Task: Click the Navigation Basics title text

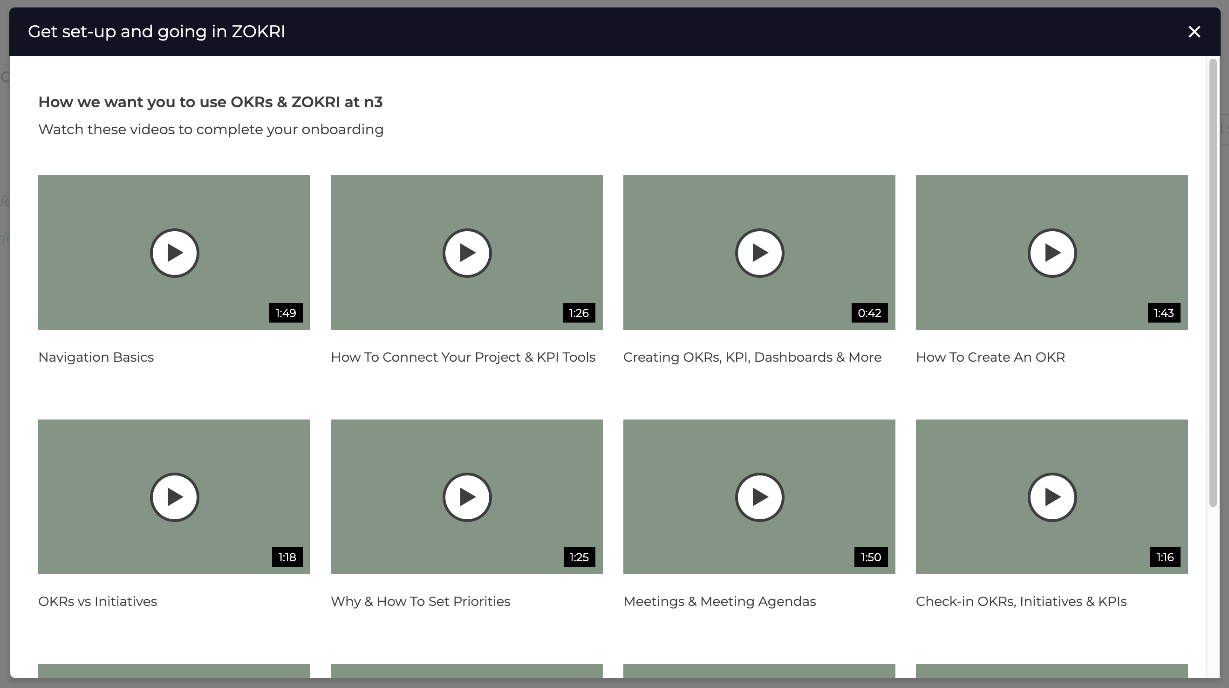Action: click(x=96, y=357)
